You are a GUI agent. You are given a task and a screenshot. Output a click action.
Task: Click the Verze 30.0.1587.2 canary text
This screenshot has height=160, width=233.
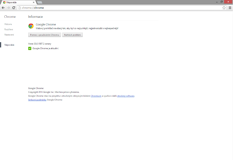pos(40,44)
